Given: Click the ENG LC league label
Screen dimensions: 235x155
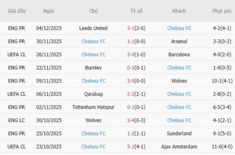Looking at the screenshot, I should pos(17,120).
